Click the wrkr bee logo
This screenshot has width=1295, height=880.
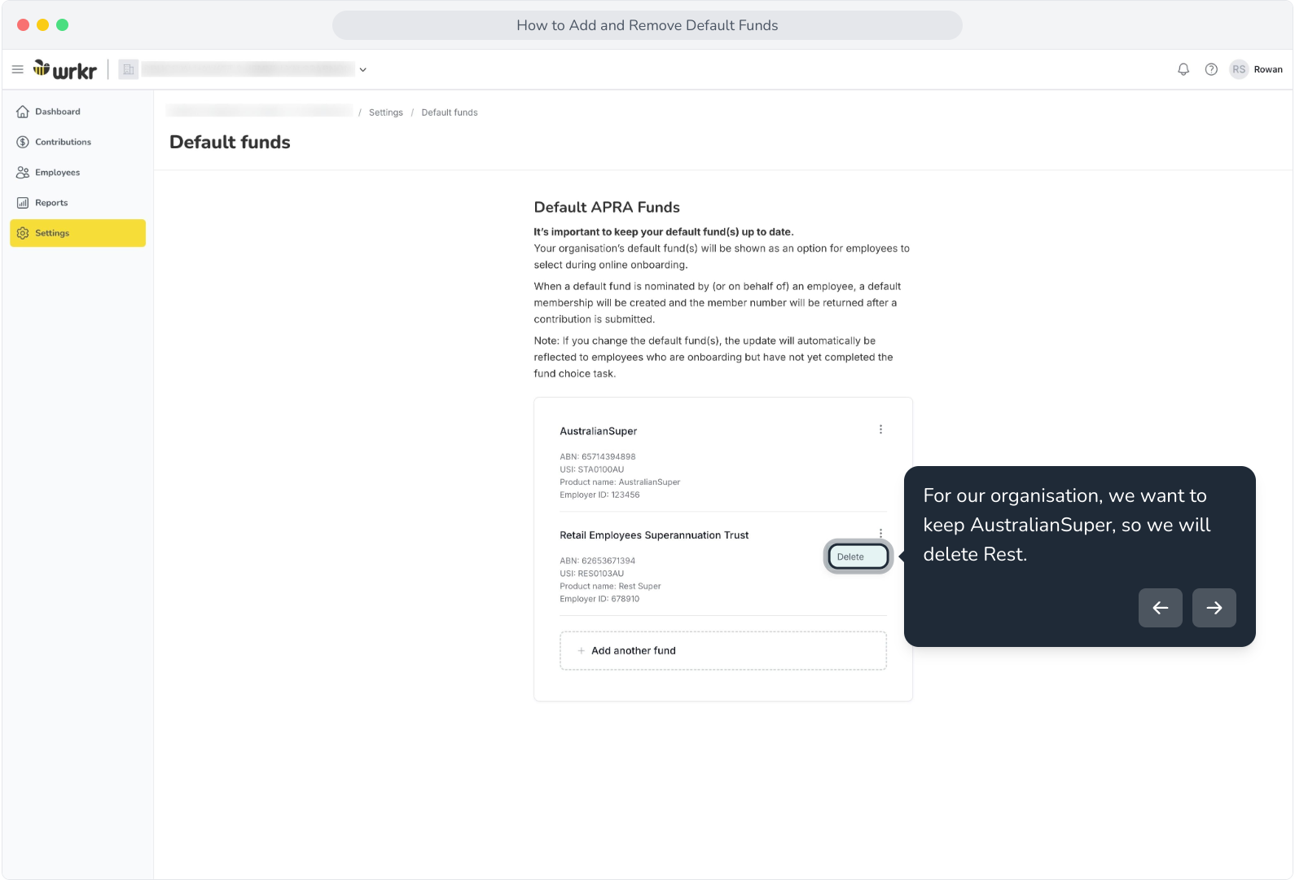point(65,70)
